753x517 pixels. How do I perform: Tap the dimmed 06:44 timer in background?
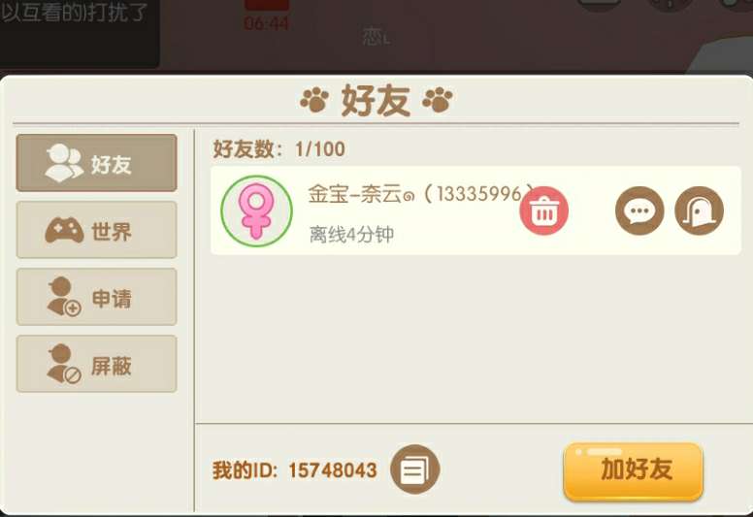(x=266, y=23)
